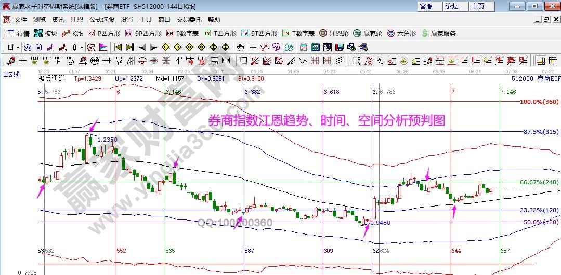The image size is (561, 275).
Task: Click the 论坛 forum button
Action: tap(456, 6)
